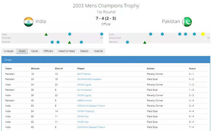The width and height of the screenshot is (212, 131).
Task: Select the Head to Head tab
Action: point(67,51)
